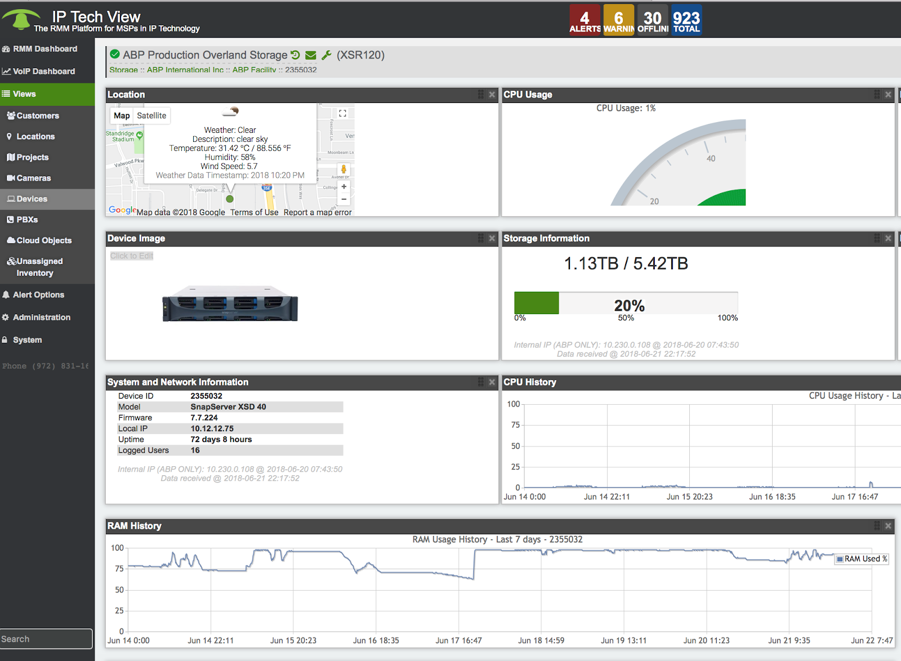Close the Storage Information panel
901x661 pixels.
click(x=888, y=238)
